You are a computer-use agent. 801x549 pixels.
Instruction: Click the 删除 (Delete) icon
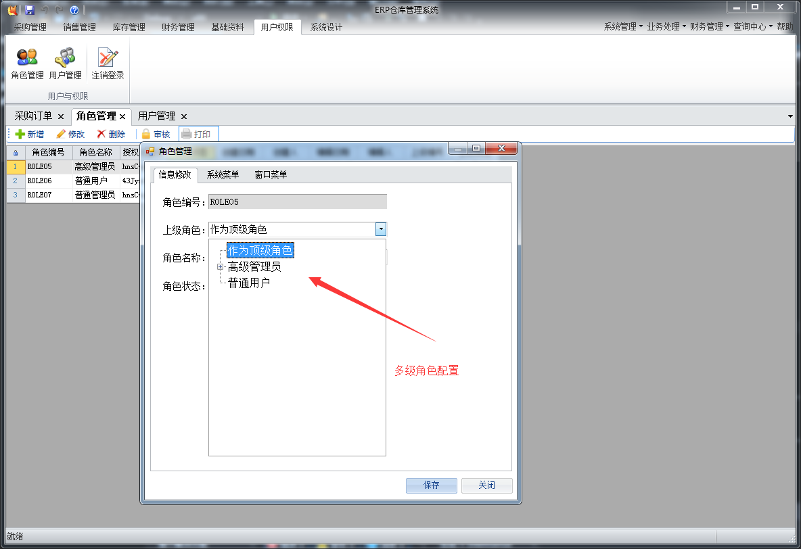pyautogui.click(x=110, y=133)
